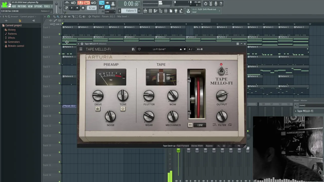
Task: Click the Lo-Fi Quiver preset name
Action: (x=159, y=49)
